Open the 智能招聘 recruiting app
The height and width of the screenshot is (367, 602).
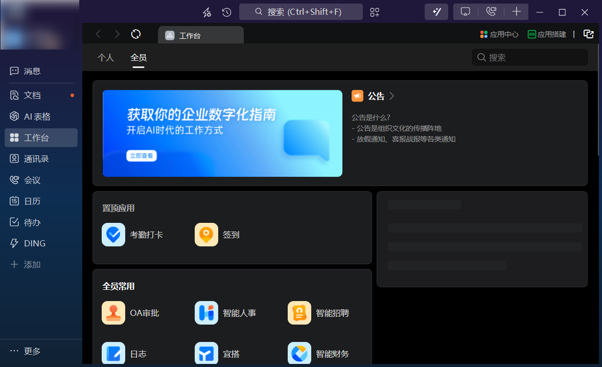point(319,313)
